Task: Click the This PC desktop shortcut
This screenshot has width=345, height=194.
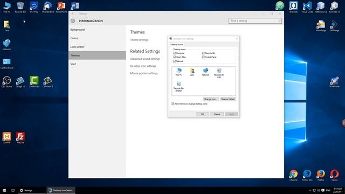Action: (x=6, y=7)
